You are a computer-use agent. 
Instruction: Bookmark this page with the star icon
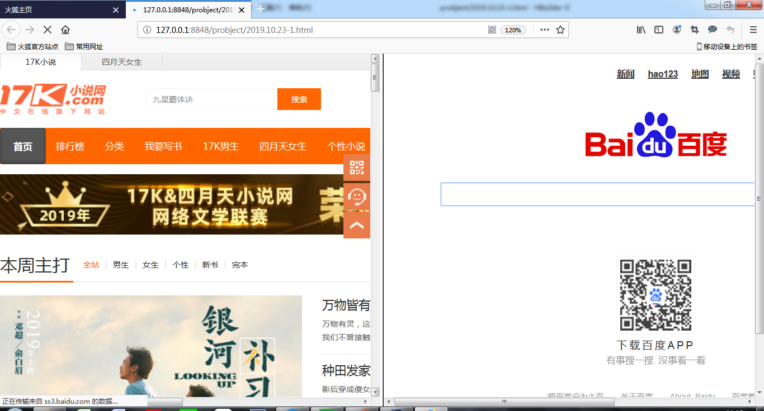[560, 30]
